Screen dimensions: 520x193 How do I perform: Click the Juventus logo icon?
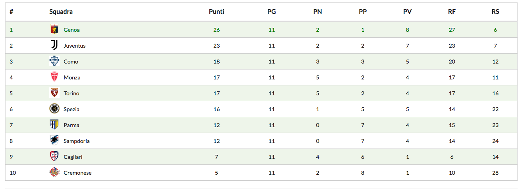point(54,45)
